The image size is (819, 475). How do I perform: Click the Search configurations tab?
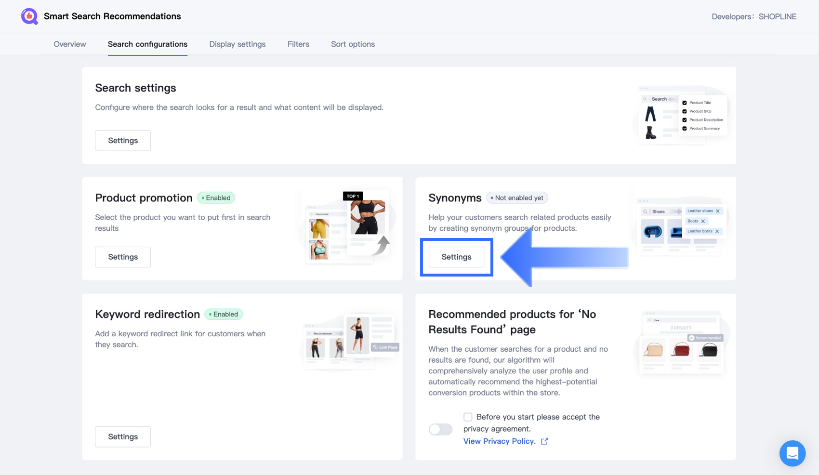[x=147, y=44]
